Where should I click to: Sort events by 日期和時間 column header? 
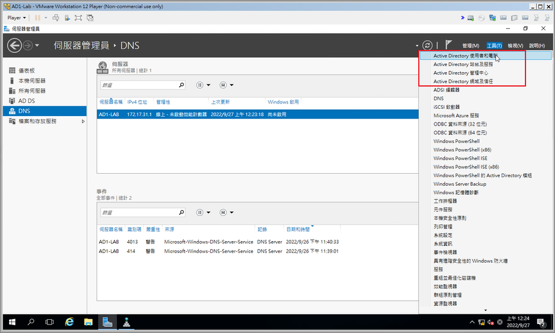point(298,229)
